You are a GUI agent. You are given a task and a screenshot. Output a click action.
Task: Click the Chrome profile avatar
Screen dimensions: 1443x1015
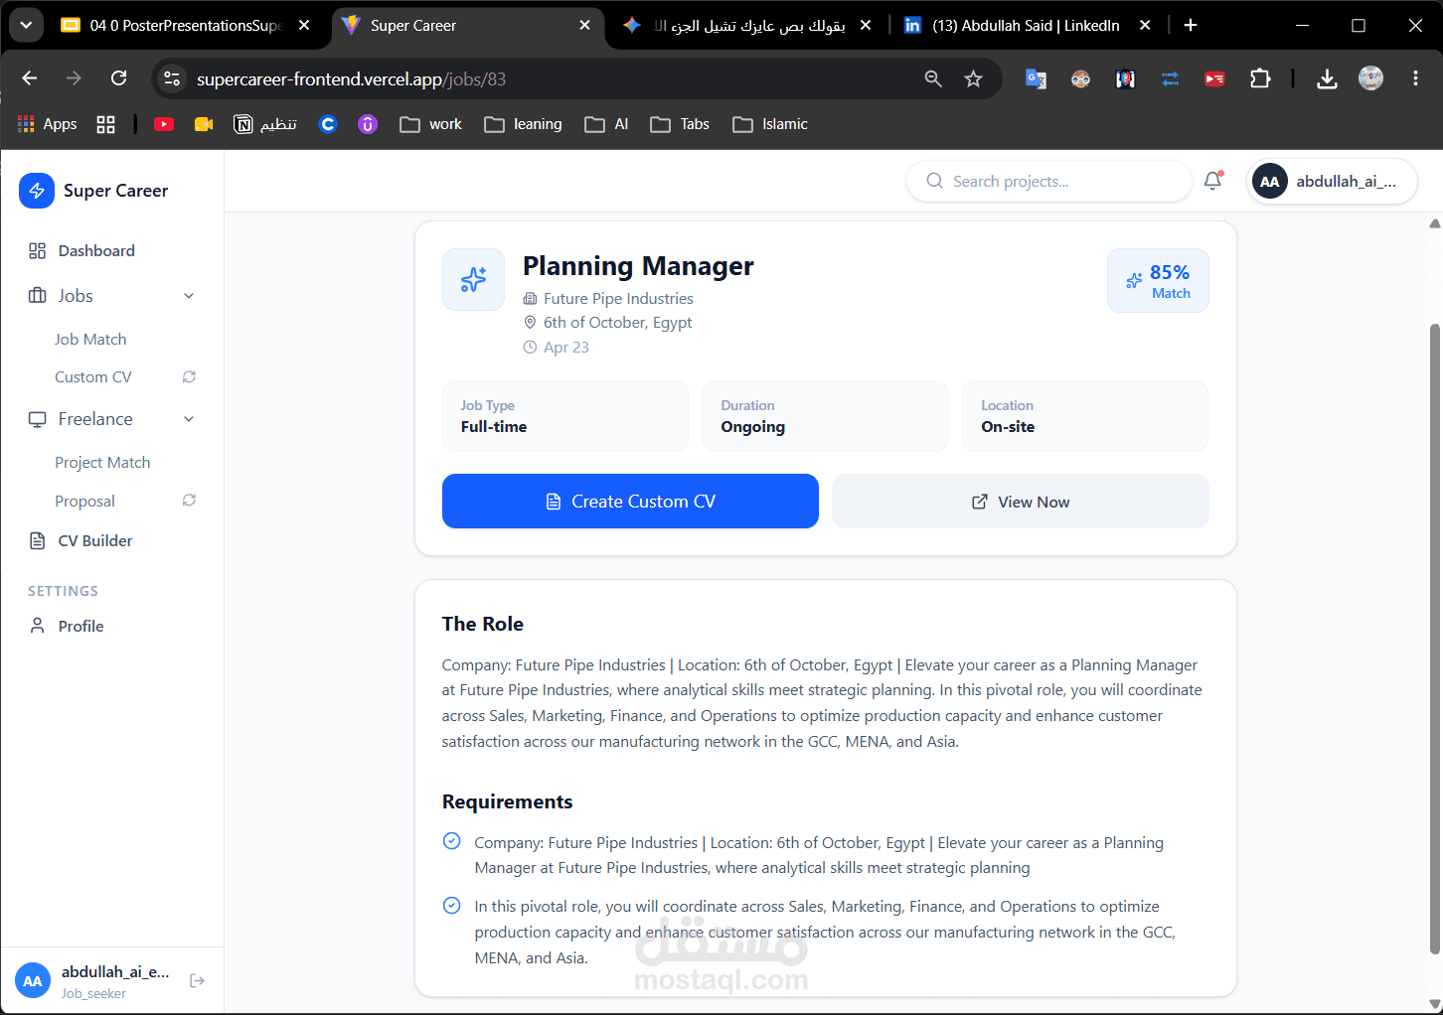tap(1370, 78)
